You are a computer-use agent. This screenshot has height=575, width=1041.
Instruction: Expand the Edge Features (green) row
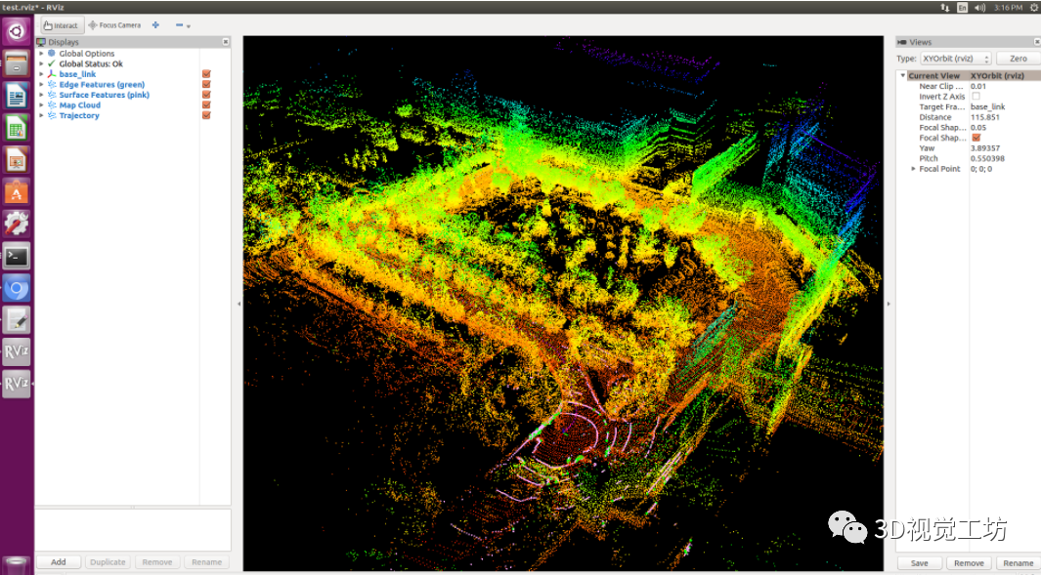click(x=41, y=84)
